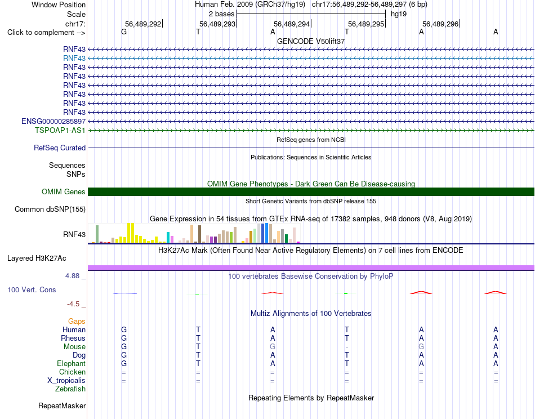Open 'Repeating Elements by RepeatMasker' track title
Image resolution: width=535 pixels, height=419 pixels.
(x=311, y=398)
